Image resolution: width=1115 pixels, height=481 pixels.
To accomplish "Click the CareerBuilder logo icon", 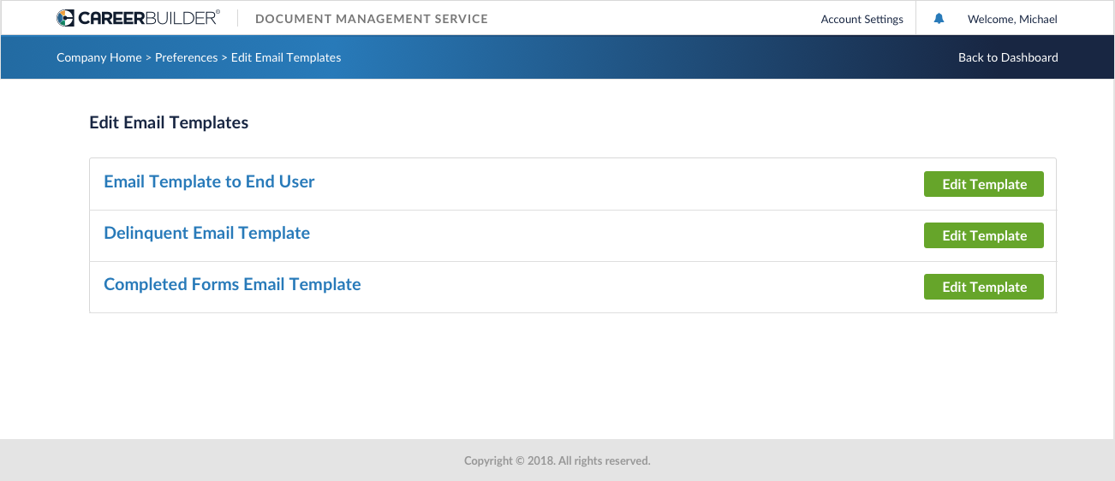I will pyautogui.click(x=66, y=18).
